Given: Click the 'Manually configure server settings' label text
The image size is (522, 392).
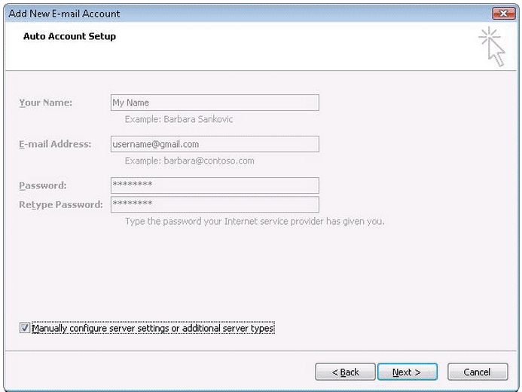Looking at the screenshot, I should [x=153, y=329].
